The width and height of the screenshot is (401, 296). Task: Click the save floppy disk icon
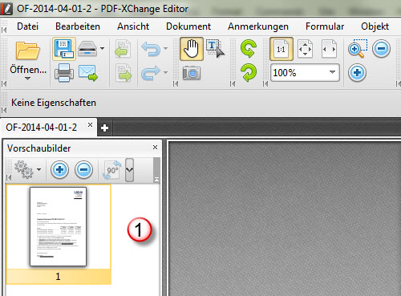pyautogui.click(x=64, y=49)
